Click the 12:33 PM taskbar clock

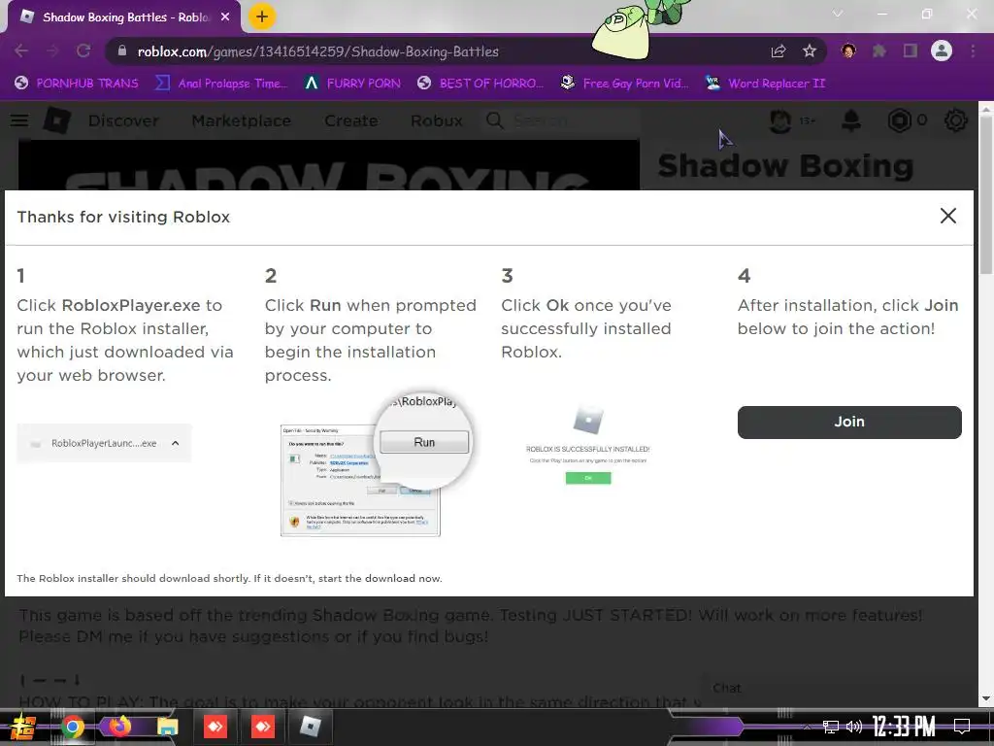(904, 727)
